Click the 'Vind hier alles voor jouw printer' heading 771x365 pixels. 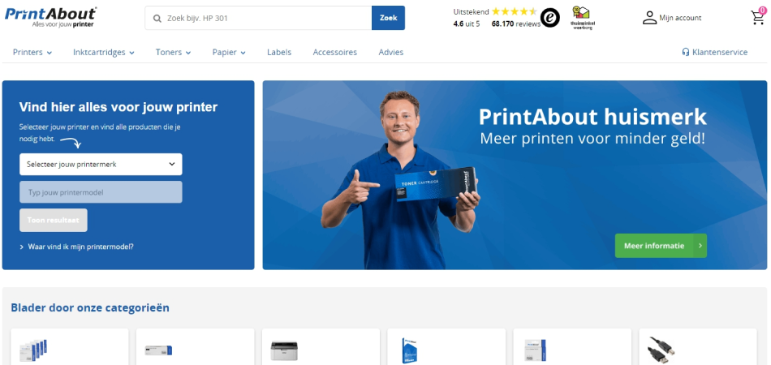[118, 107]
